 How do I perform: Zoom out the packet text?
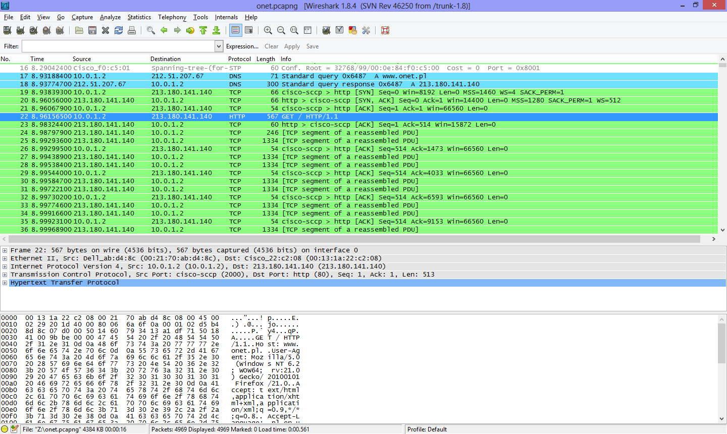281,30
